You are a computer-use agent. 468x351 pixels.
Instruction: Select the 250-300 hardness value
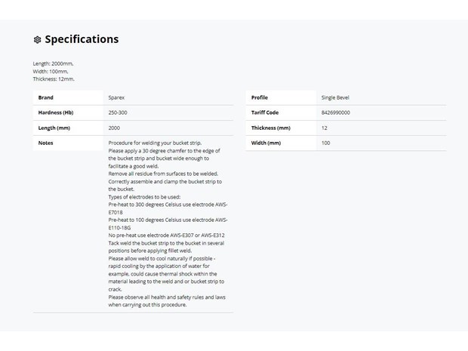point(118,112)
